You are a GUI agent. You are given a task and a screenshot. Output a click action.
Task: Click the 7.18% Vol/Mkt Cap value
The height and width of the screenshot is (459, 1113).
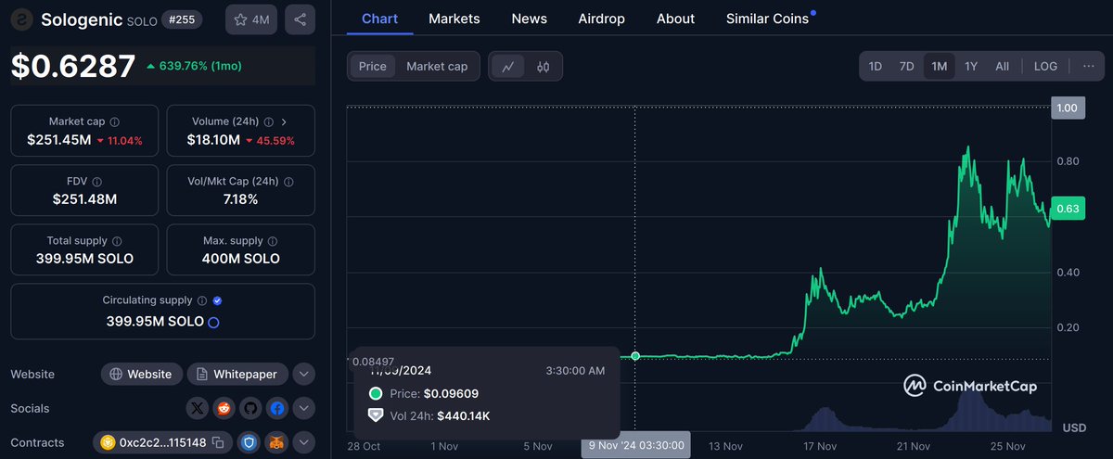(x=240, y=199)
